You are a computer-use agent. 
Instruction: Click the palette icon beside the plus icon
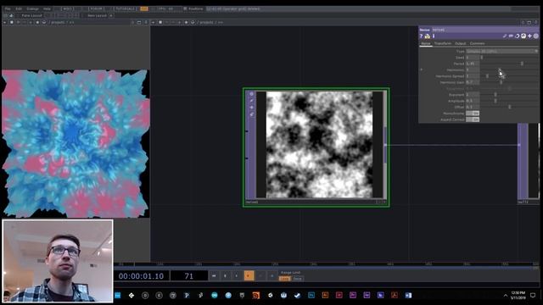pos(523,36)
